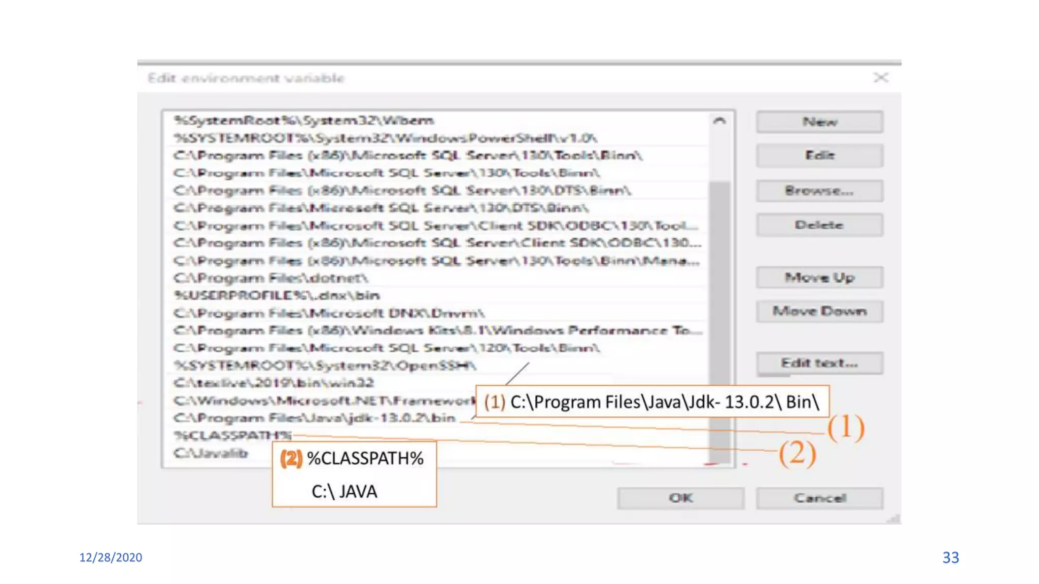Select the C:\texlive\2019\bin\win32 entry
This screenshot has width=1039, height=584.
click(x=274, y=383)
